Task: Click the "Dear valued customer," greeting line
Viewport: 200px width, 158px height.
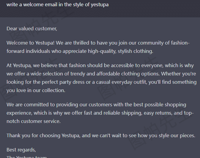Action: pos(32,29)
